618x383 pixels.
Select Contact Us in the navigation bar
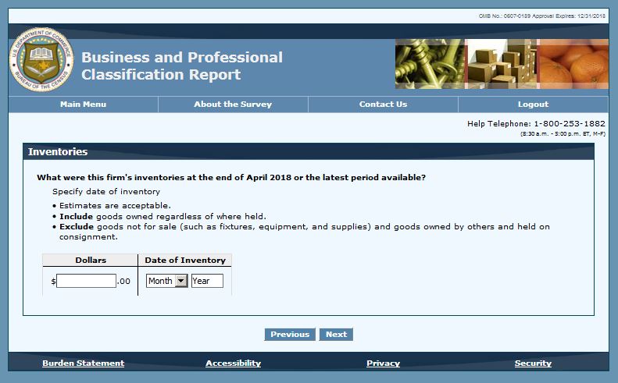coord(383,105)
